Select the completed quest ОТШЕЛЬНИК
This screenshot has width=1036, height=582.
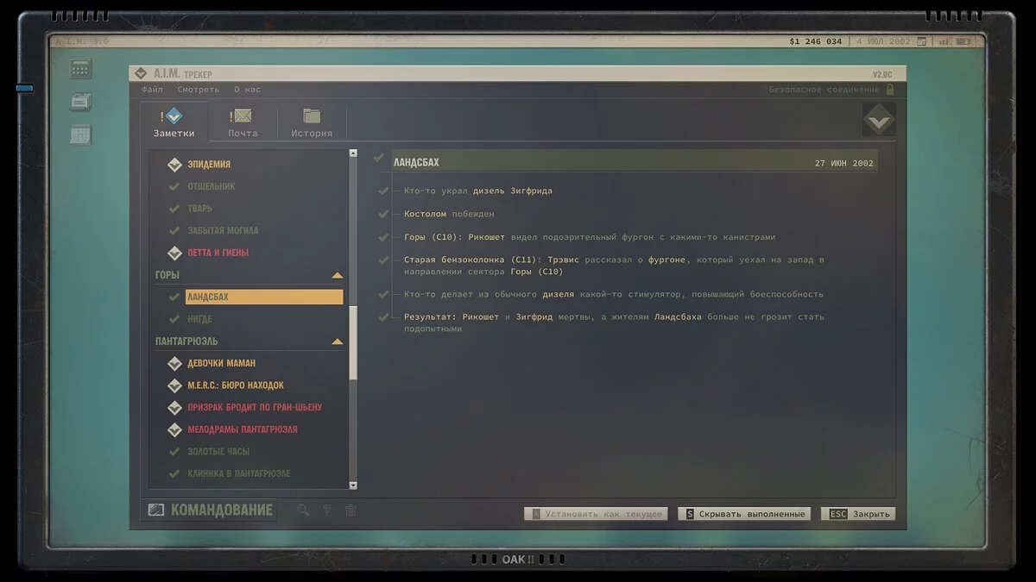click(x=212, y=186)
